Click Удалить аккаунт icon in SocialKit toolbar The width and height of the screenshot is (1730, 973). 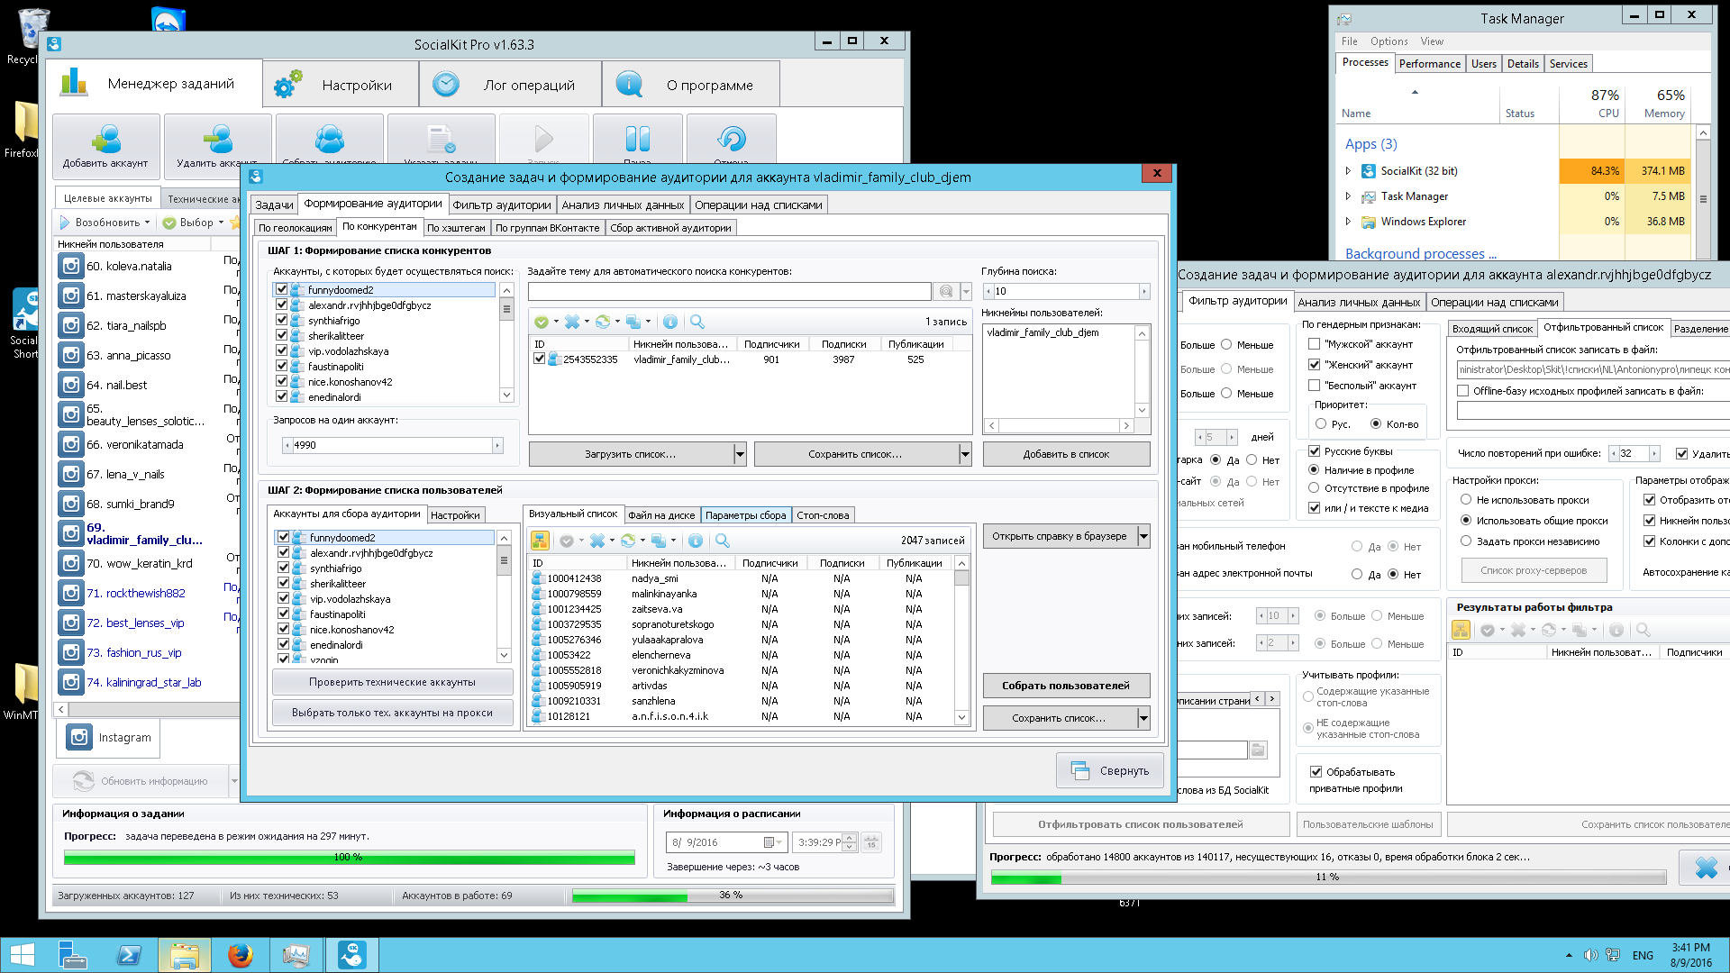point(217,140)
